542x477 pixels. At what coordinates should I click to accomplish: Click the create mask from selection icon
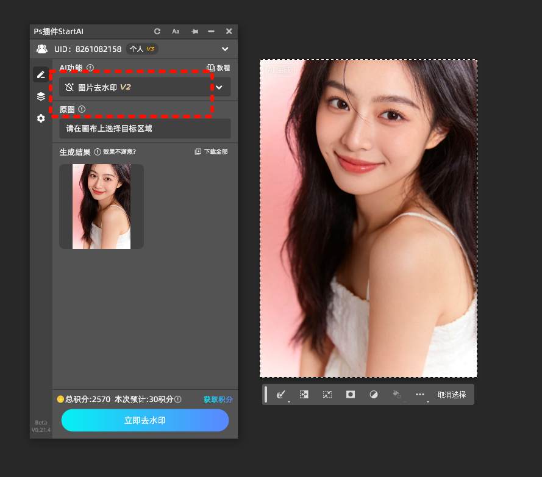point(351,395)
